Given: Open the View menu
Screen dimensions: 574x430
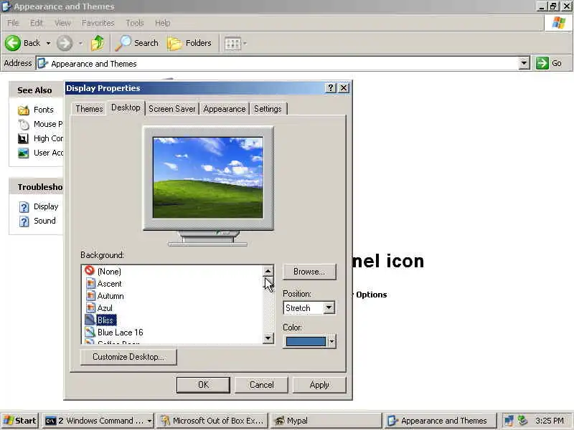Looking at the screenshot, I should click(x=62, y=23).
